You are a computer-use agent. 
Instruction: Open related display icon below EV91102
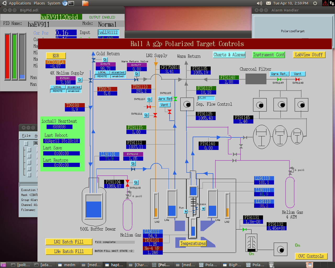pos(133,164)
